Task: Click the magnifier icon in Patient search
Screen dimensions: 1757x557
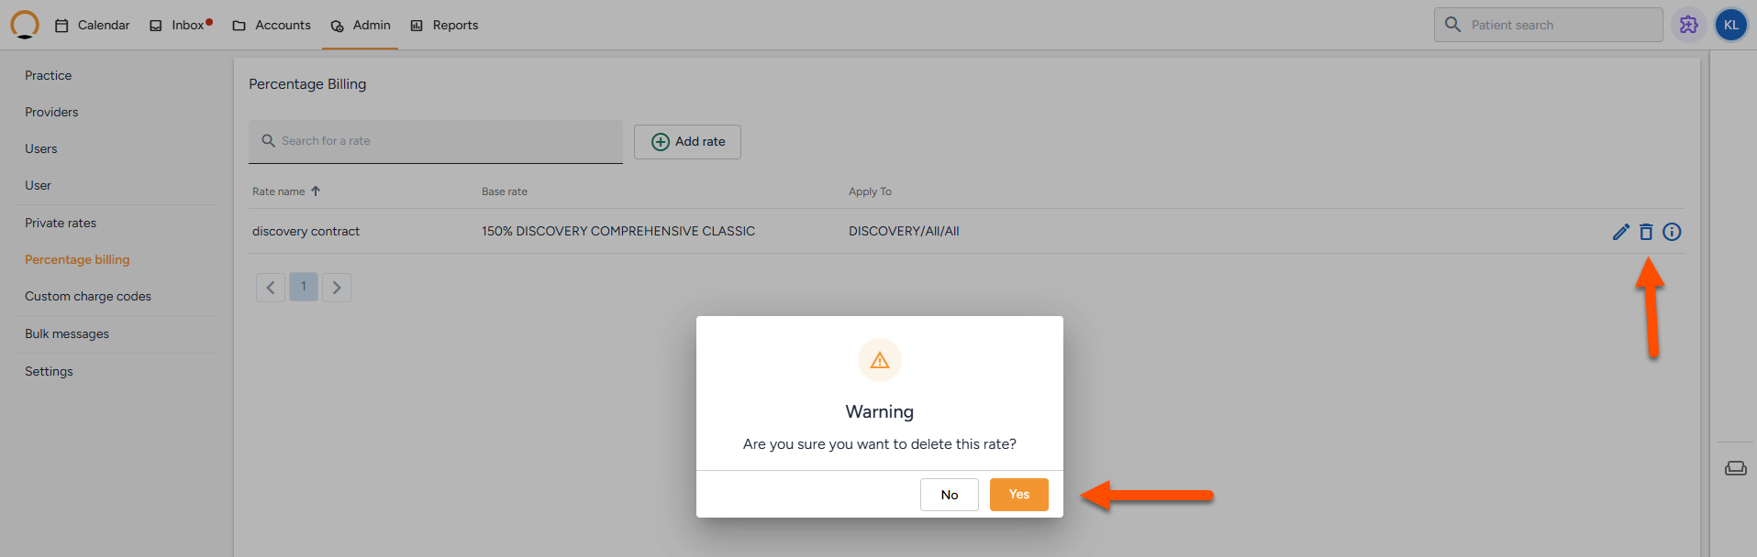Action: point(1452,25)
